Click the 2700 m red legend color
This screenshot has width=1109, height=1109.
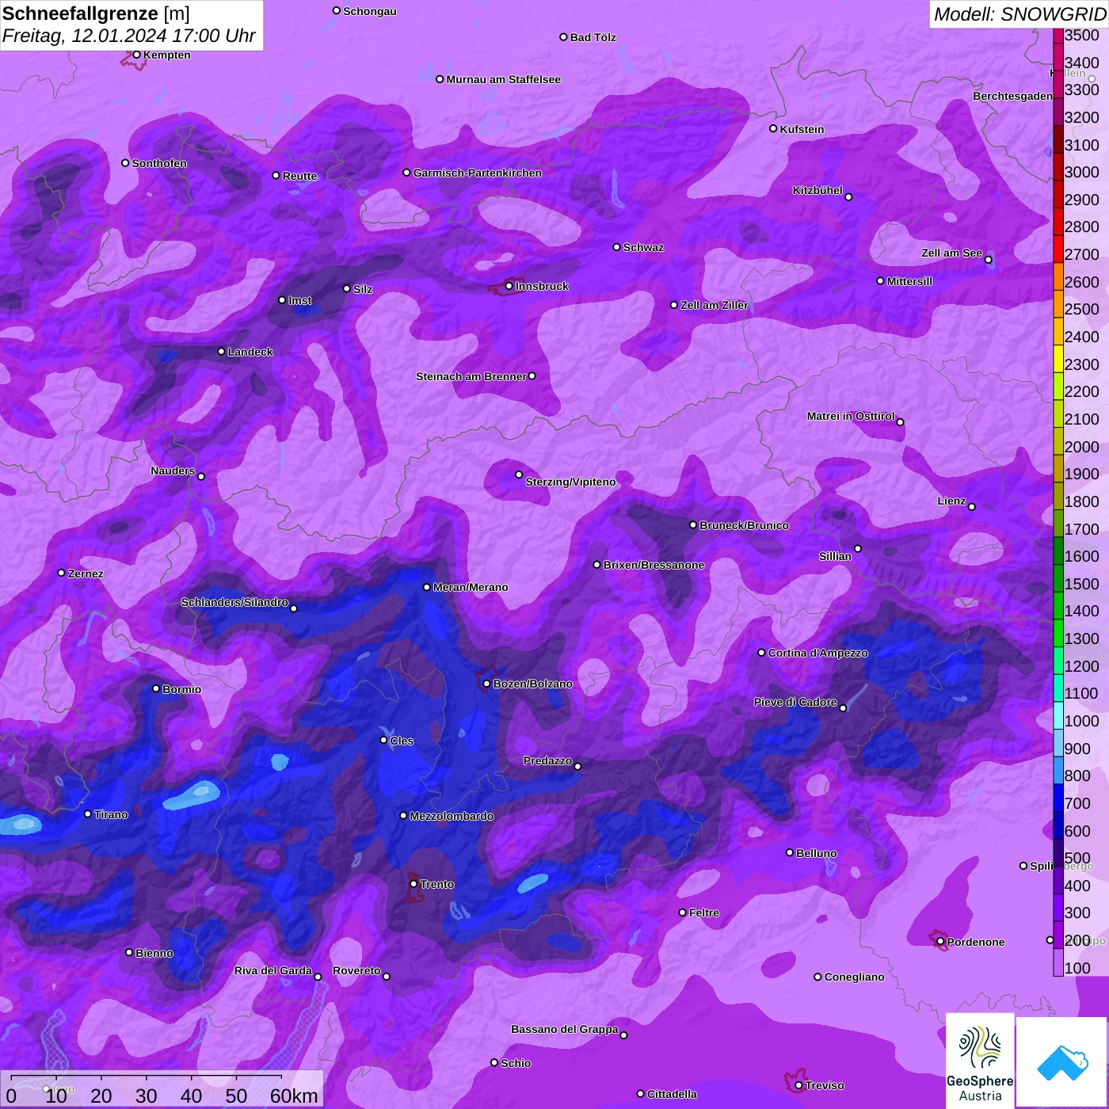click(x=1058, y=249)
